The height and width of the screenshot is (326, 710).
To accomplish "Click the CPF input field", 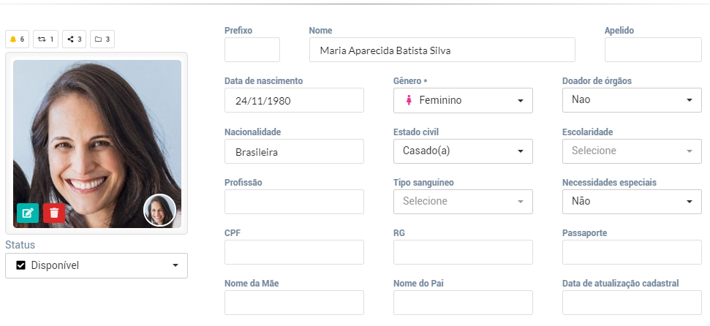I will (x=294, y=252).
